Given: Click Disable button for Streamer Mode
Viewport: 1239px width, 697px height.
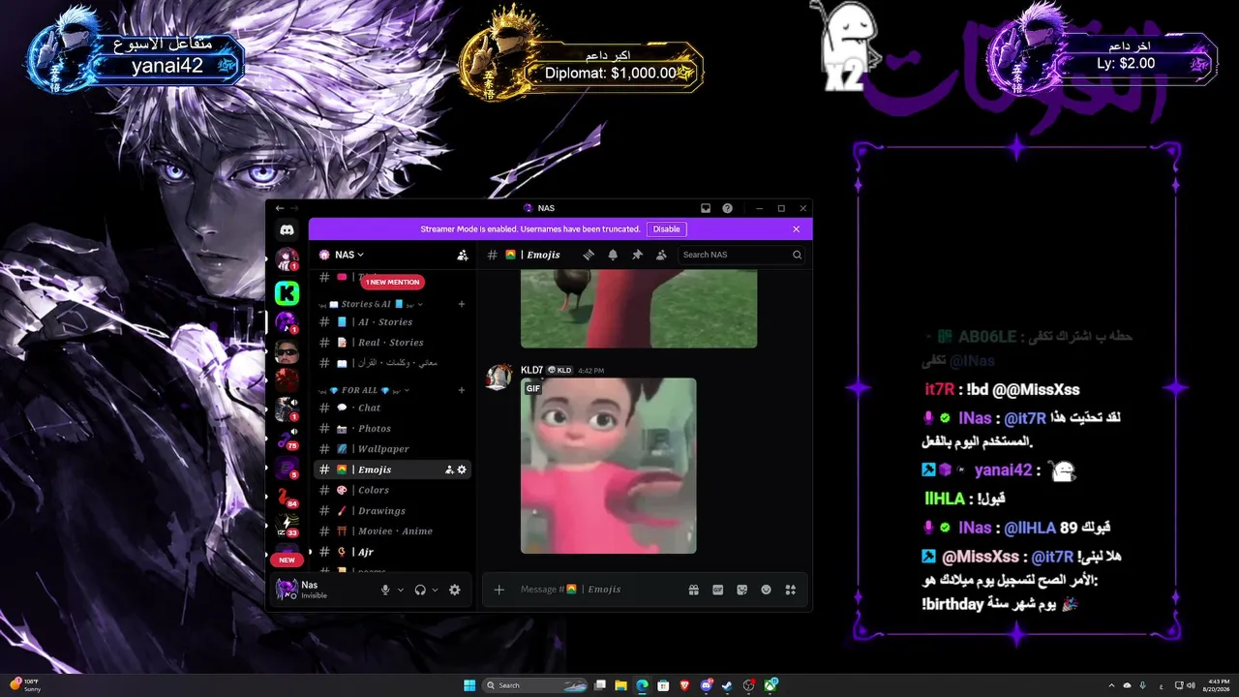Looking at the screenshot, I should (667, 229).
